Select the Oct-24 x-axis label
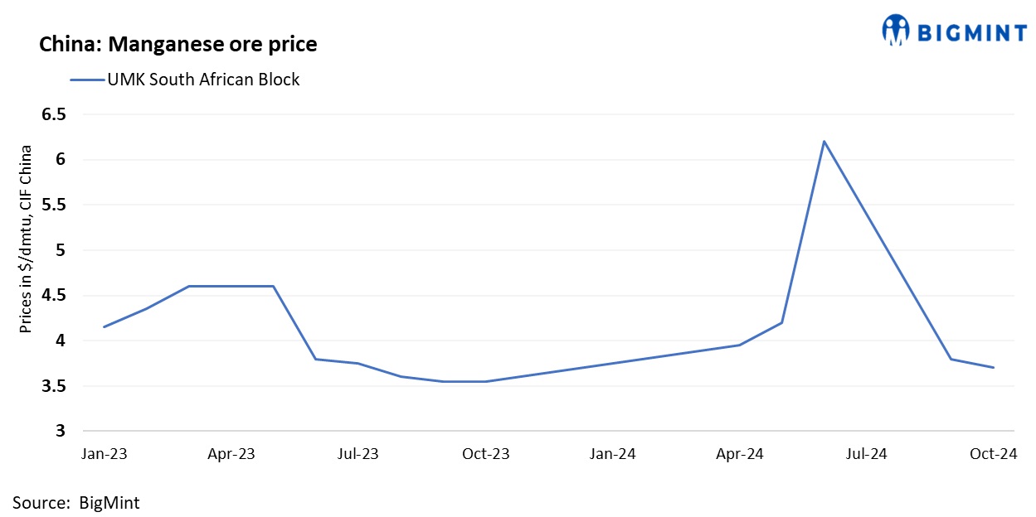The image size is (1036, 517). (x=993, y=454)
